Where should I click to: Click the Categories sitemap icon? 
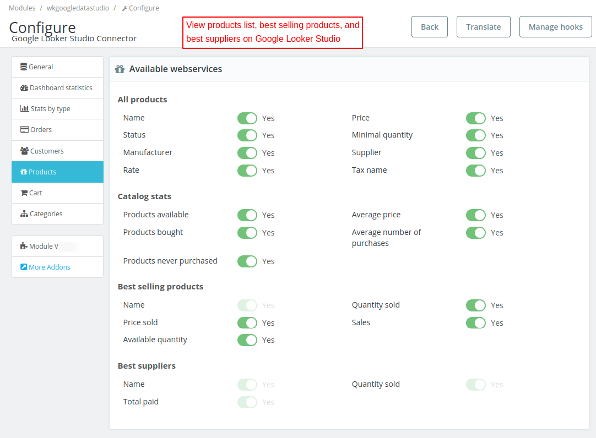(x=24, y=214)
